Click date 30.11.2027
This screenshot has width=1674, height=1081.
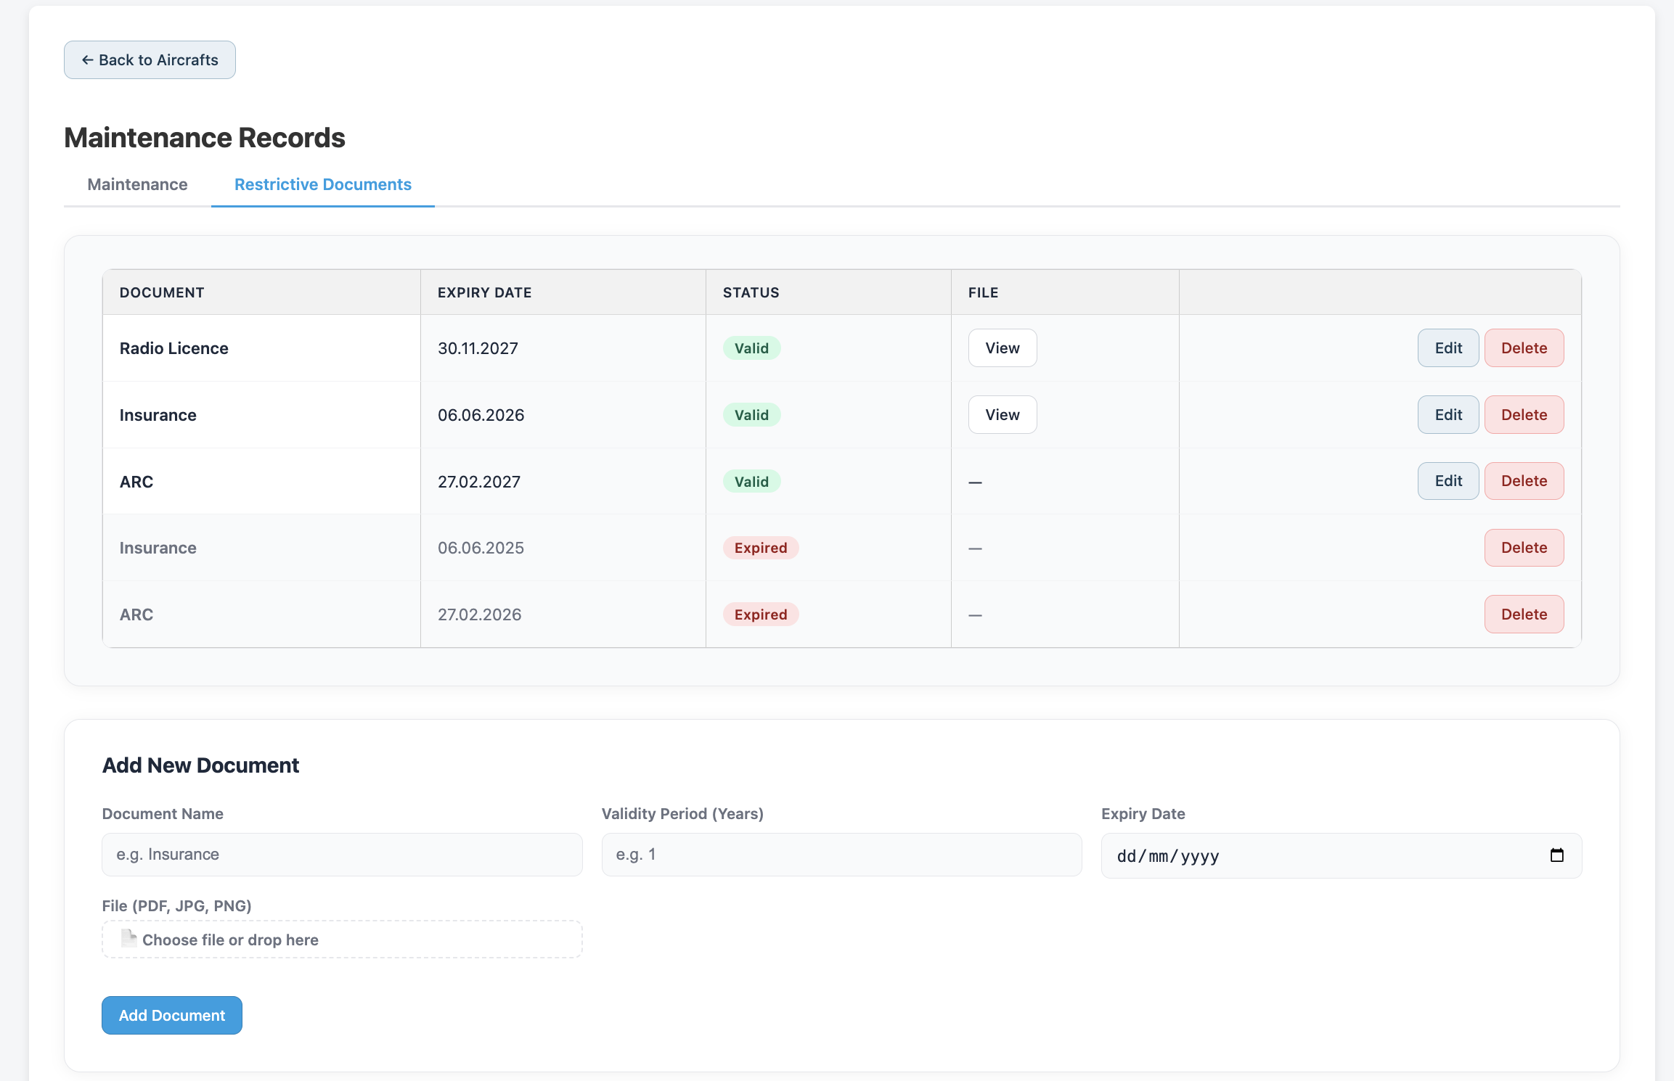pos(478,348)
